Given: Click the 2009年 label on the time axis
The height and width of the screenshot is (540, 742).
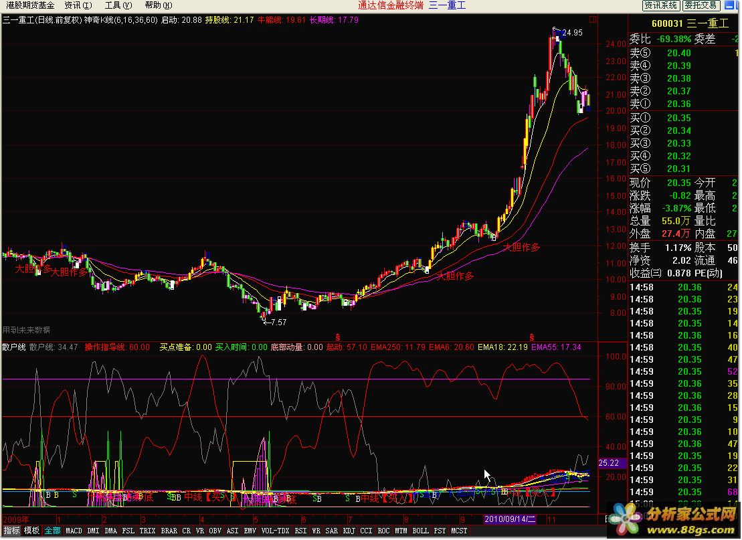Looking at the screenshot, I should tap(15, 519).
